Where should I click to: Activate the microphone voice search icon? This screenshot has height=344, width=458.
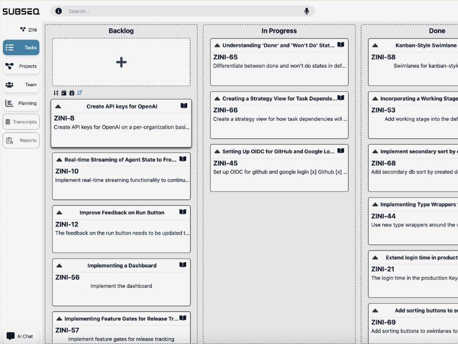point(307,11)
